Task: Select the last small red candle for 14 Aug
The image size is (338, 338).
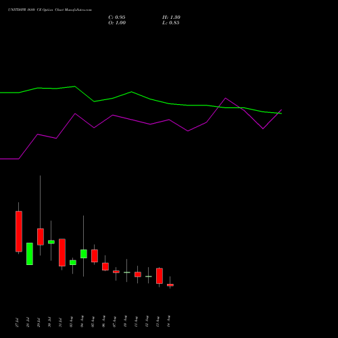Action: tap(170, 285)
